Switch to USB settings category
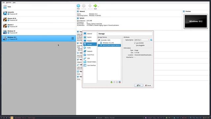The height and width of the screenshot is (119, 211). [x=90, y=58]
